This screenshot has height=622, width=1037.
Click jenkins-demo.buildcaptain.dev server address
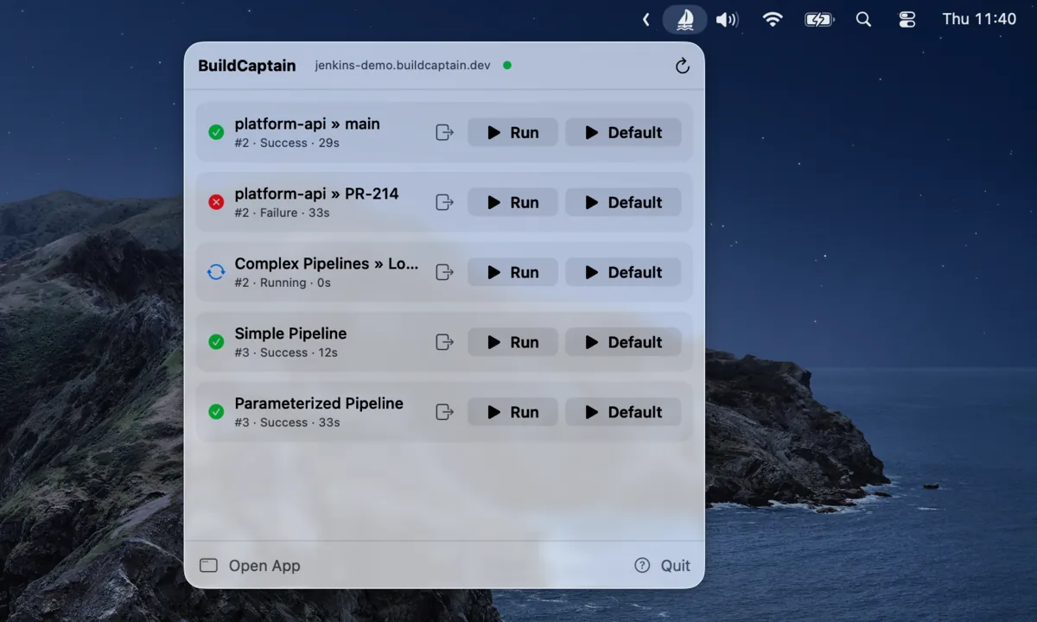(x=403, y=66)
